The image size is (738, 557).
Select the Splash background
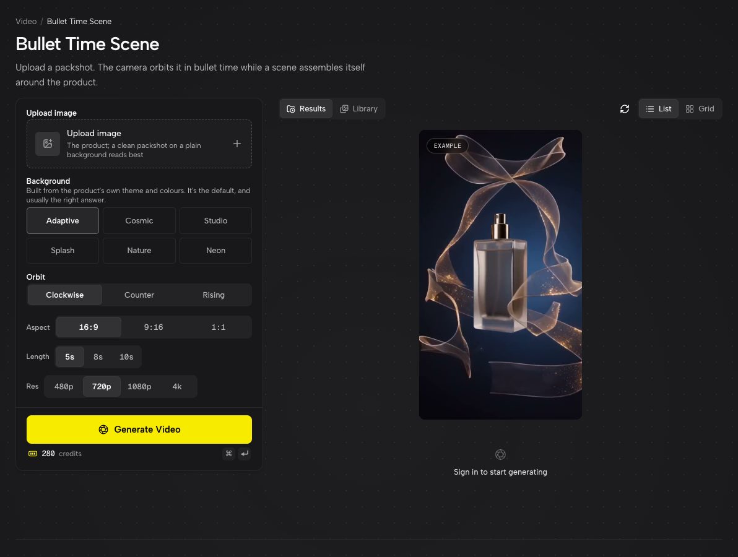click(x=63, y=250)
